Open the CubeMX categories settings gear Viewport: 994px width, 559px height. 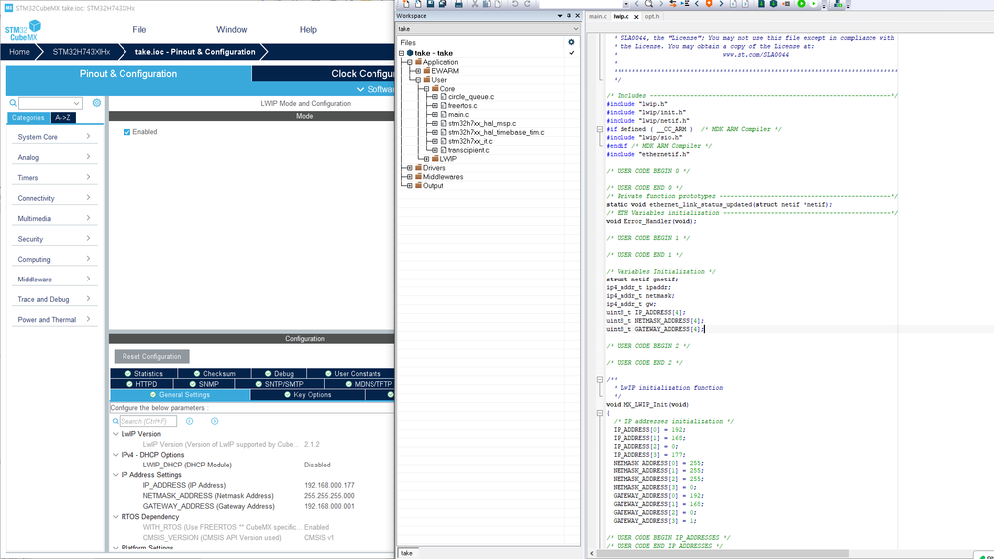pyautogui.click(x=97, y=103)
